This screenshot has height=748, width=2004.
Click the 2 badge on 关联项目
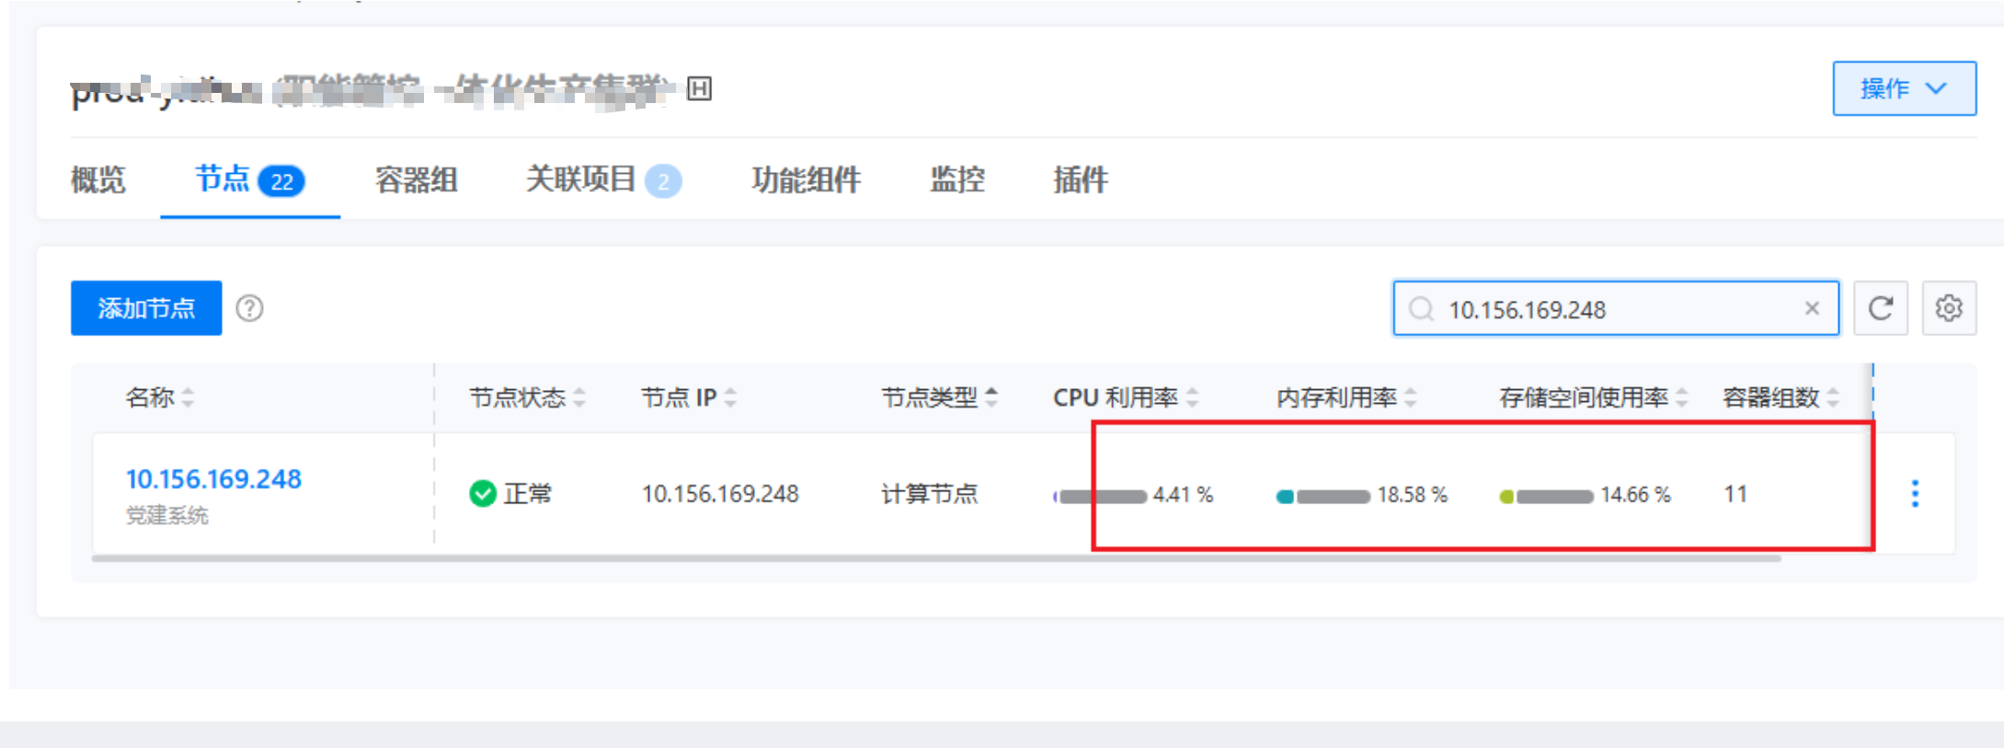coord(663,181)
